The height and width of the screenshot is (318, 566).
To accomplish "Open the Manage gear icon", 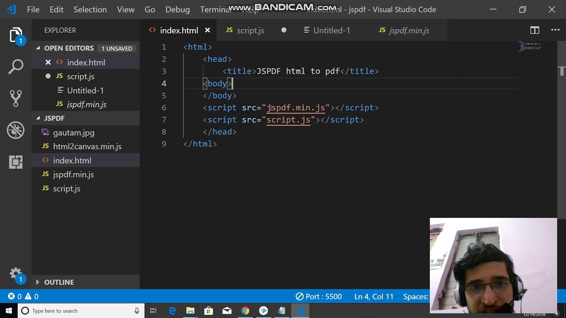I will (16, 274).
